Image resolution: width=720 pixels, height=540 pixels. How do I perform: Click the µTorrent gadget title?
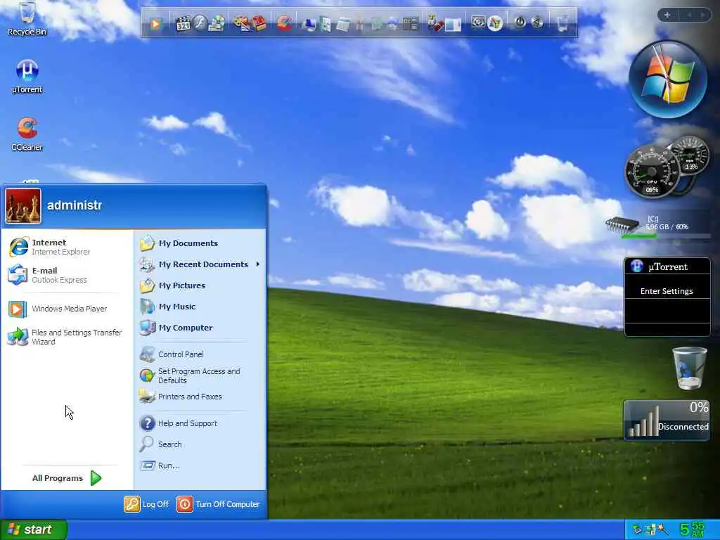(x=668, y=266)
